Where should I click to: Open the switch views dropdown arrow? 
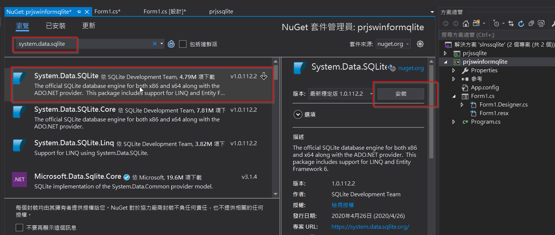[x=484, y=23]
